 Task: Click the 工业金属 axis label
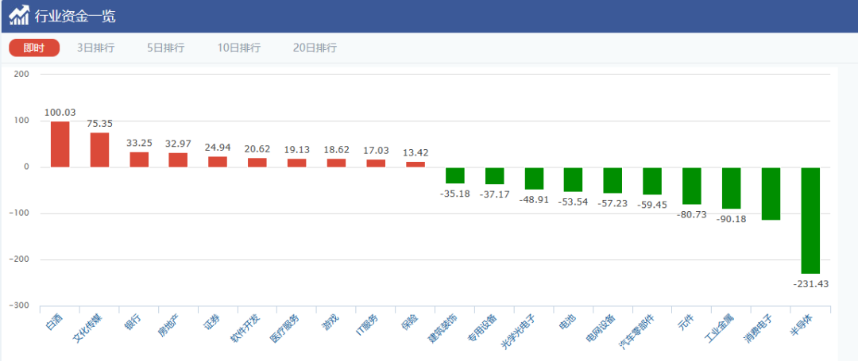click(719, 328)
